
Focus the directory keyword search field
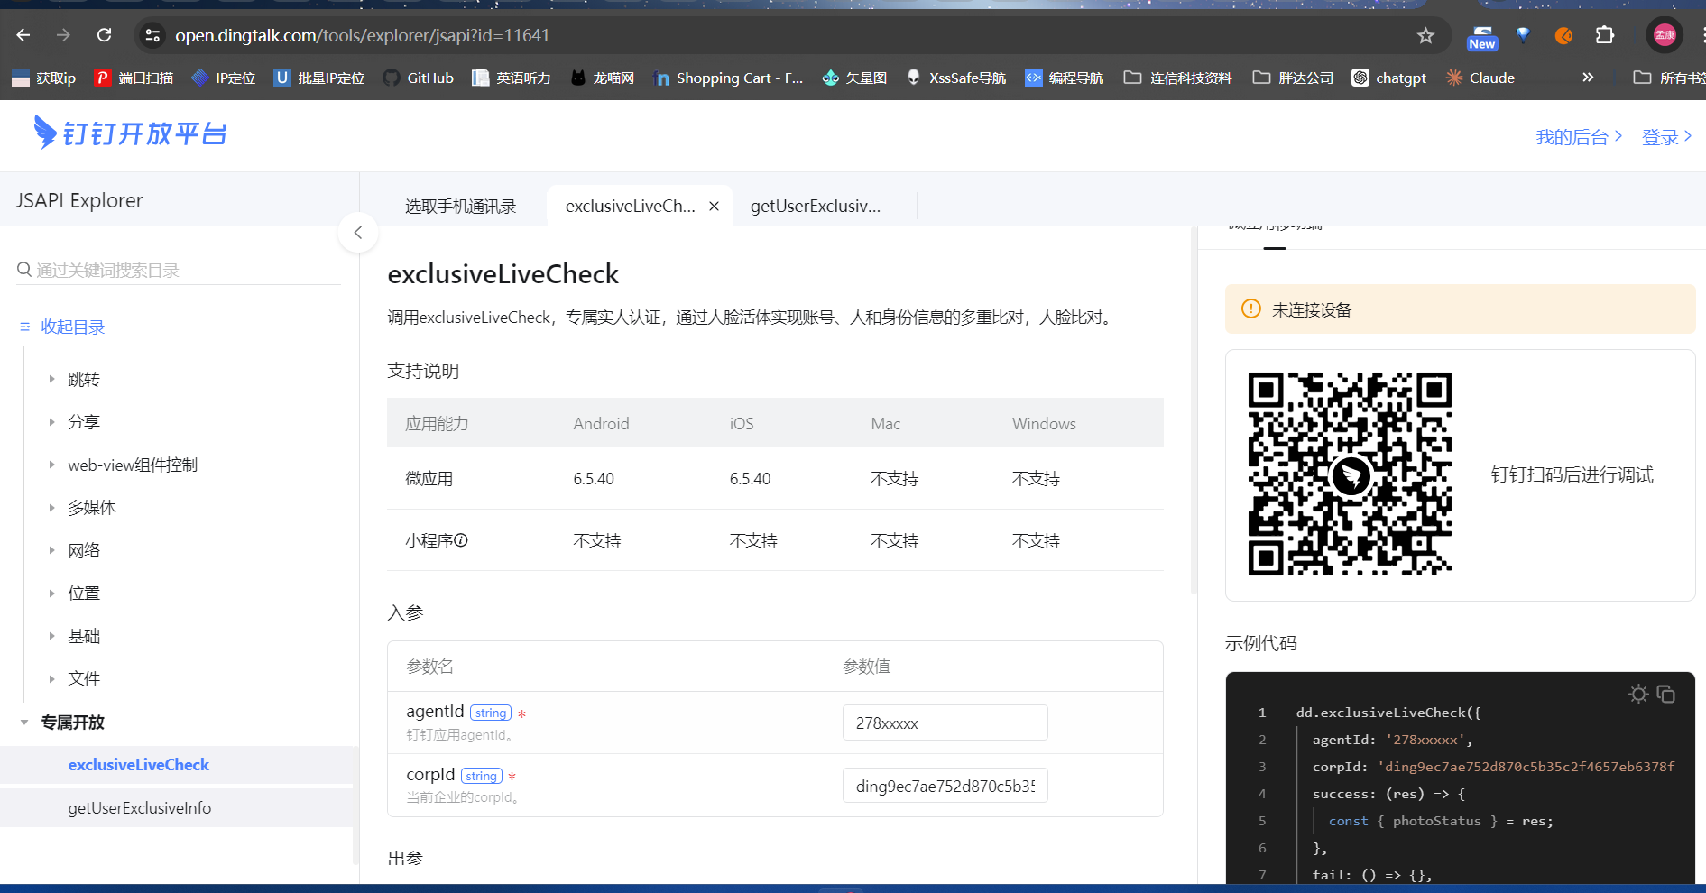tap(179, 270)
